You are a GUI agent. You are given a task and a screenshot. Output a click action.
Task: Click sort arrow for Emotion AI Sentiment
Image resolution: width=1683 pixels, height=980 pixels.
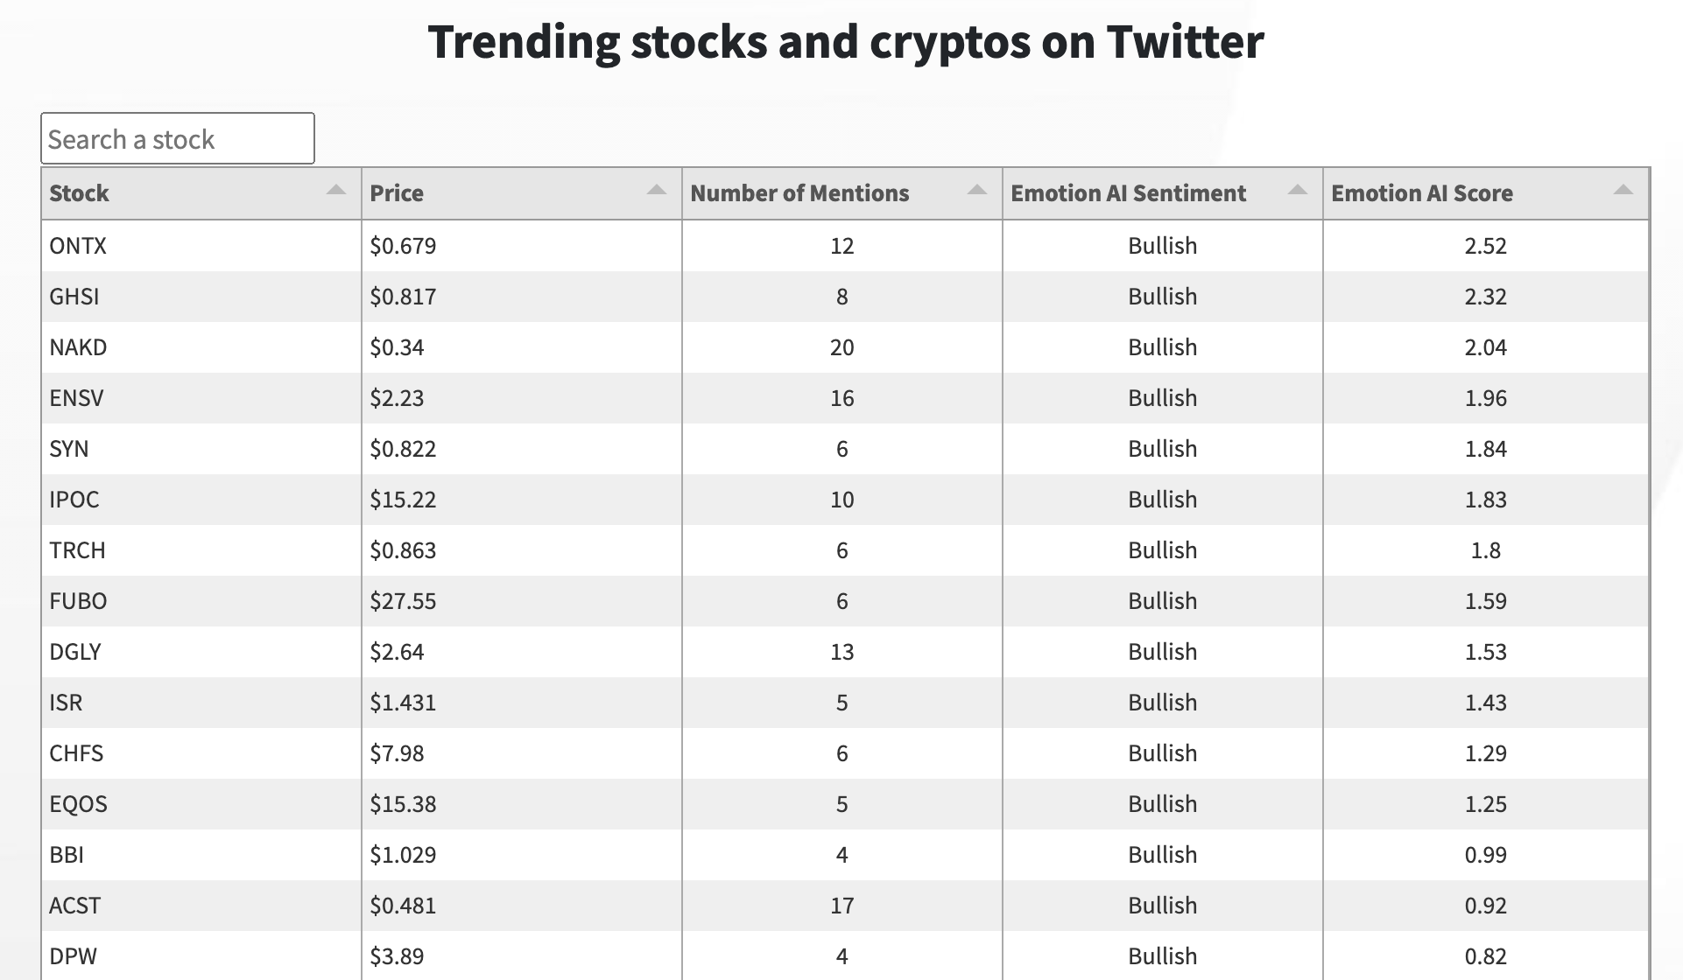tap(1298, 190)
